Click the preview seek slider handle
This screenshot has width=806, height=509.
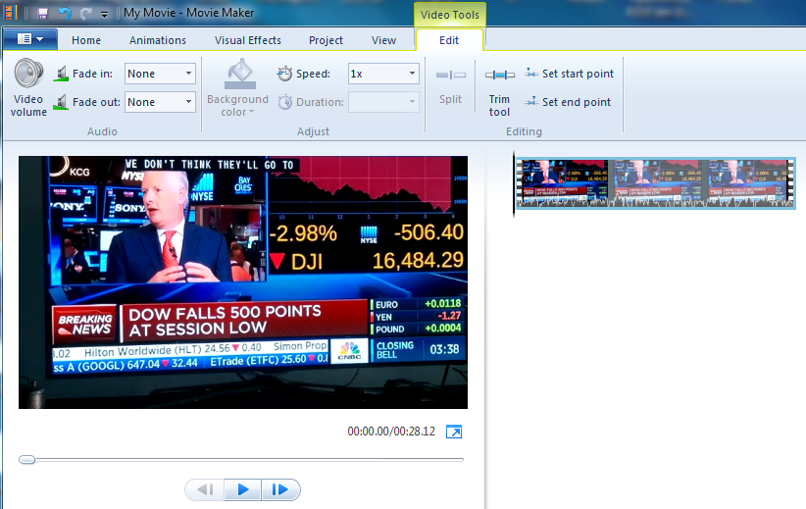(27, 459)
